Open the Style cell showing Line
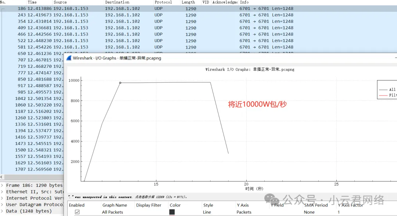 [x=207, y=212]
